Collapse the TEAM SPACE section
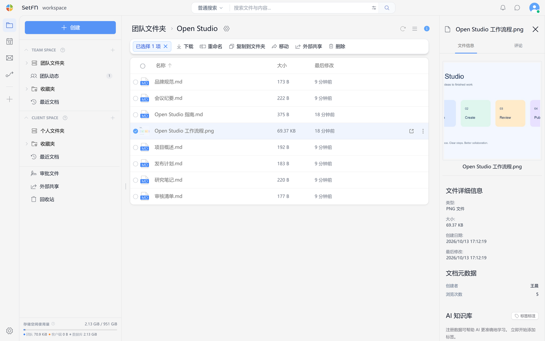 pos(26,50)
